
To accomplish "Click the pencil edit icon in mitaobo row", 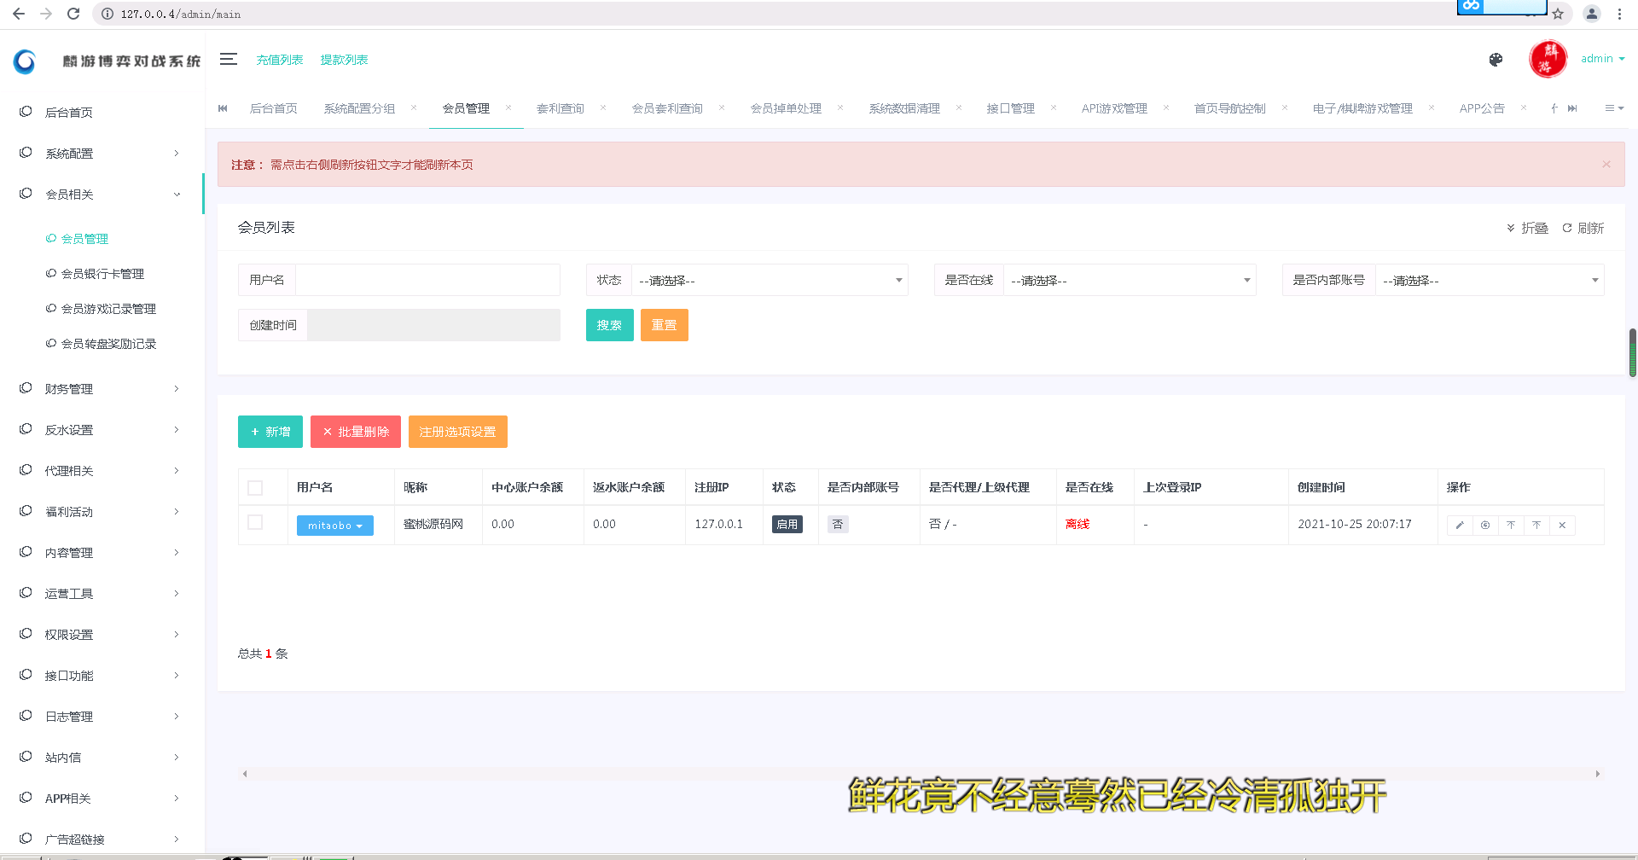I will 1460,526.
